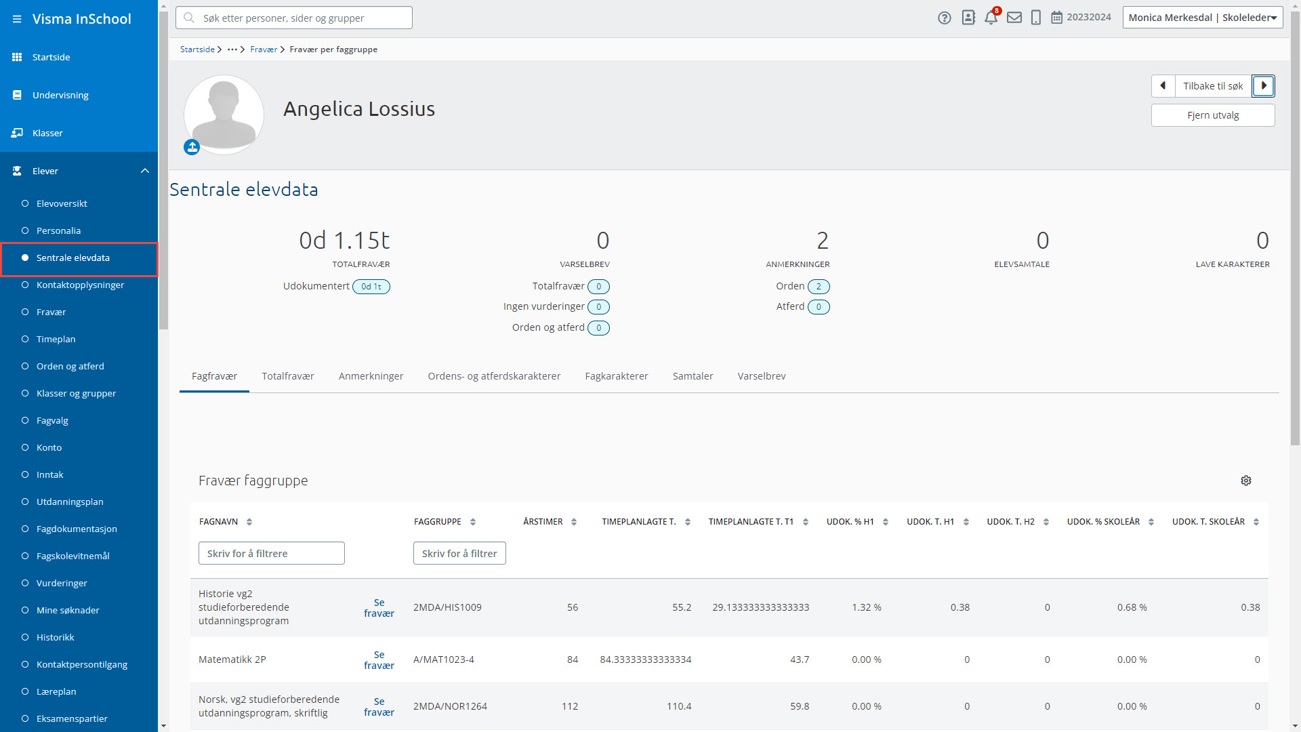Open Vurderinger in sidebar

[62, 583]
